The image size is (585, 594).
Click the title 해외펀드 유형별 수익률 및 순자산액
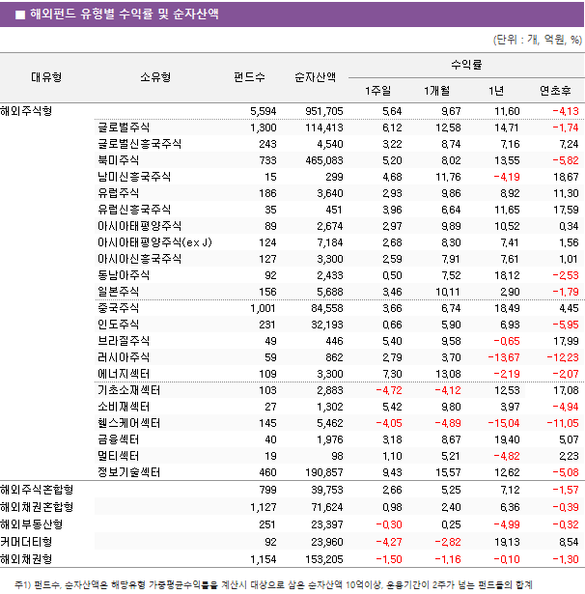(x=125, y=14)
